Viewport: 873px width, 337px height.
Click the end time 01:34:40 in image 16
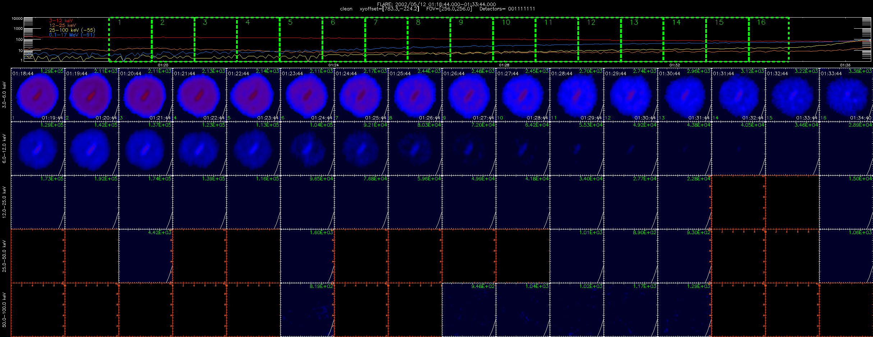861,118
